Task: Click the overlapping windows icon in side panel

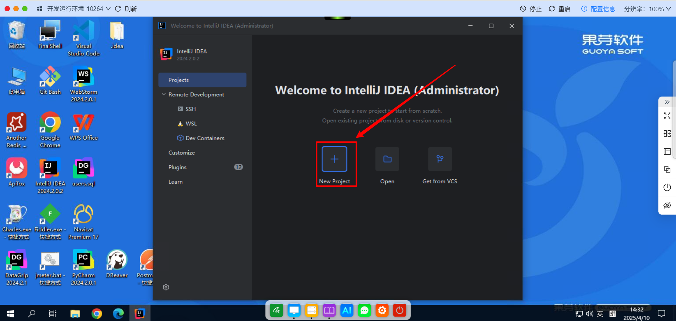Action: coord(667,169)
